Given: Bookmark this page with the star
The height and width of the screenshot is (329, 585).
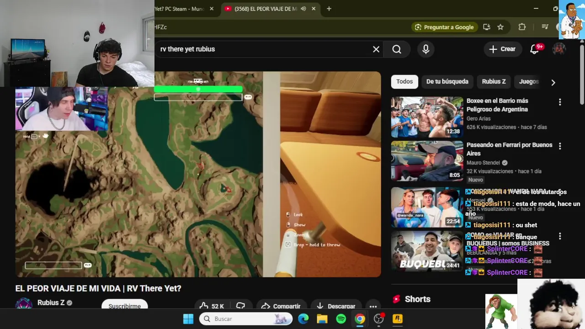Looking at the screenshot, I should click(x=500, y=27).
